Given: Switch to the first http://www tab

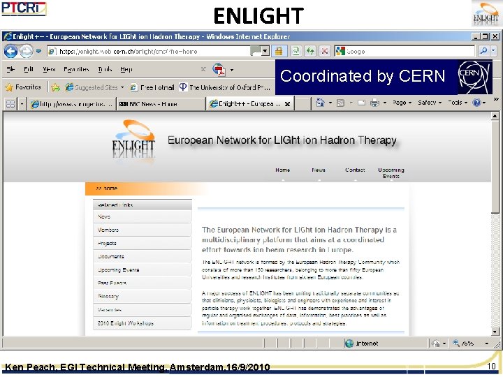Looking at the screenshot, I should coord(71,104).
